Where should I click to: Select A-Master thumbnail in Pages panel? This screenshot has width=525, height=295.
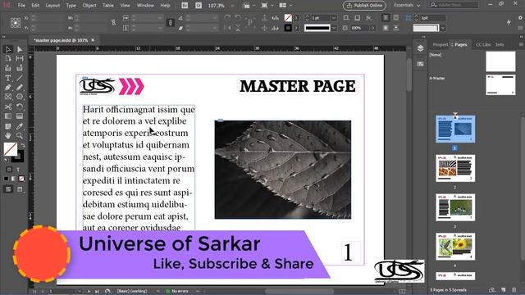coord(500,84)
